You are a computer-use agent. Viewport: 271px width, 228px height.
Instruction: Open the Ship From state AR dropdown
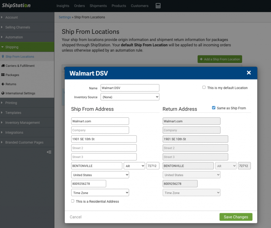click(x=134, y=166)
